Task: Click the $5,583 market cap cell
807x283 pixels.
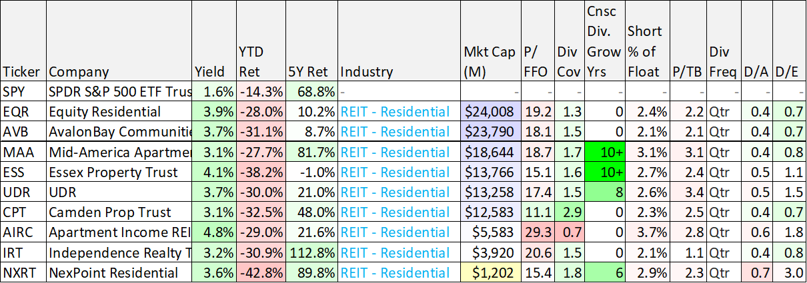Action: [490, 232]
